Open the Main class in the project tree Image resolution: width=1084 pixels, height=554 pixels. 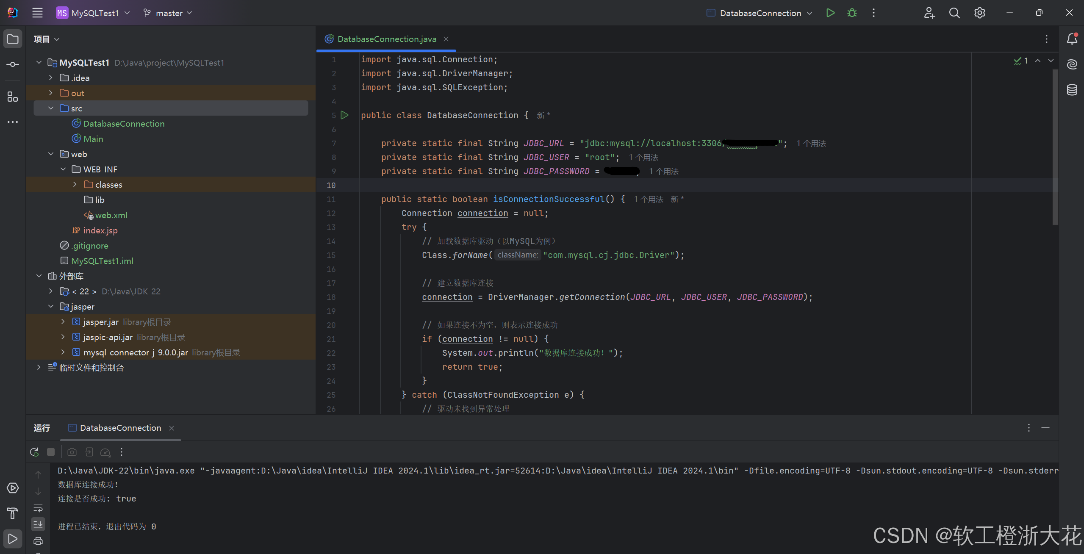[x=93, y=139]
